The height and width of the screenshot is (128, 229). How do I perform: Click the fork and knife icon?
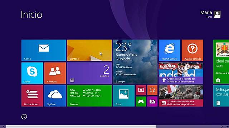[218, 103]
